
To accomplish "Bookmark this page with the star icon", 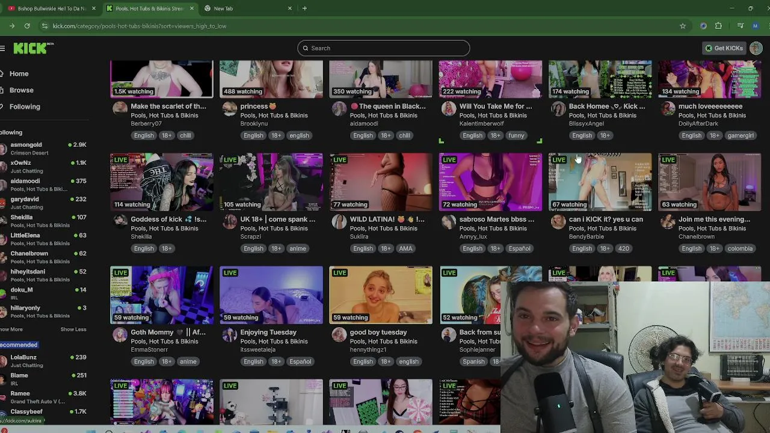I will click(683, 26).
